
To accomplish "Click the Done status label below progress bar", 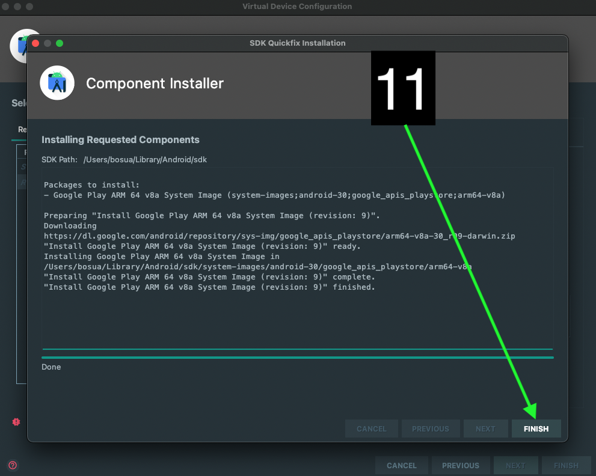I will point(51,367).
